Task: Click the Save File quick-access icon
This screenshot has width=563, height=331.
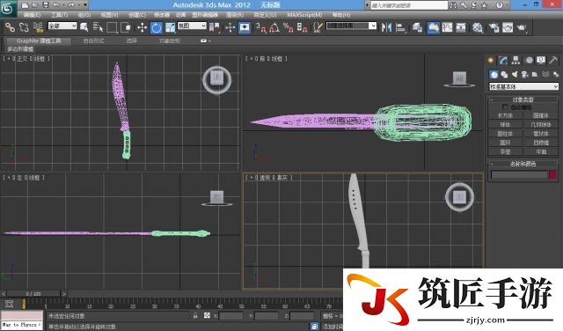Action: point(46,5)
